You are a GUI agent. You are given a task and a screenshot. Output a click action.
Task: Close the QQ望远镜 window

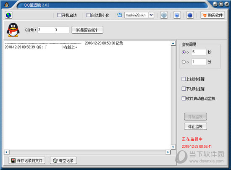pyautogui.click(x=226, y=4)
